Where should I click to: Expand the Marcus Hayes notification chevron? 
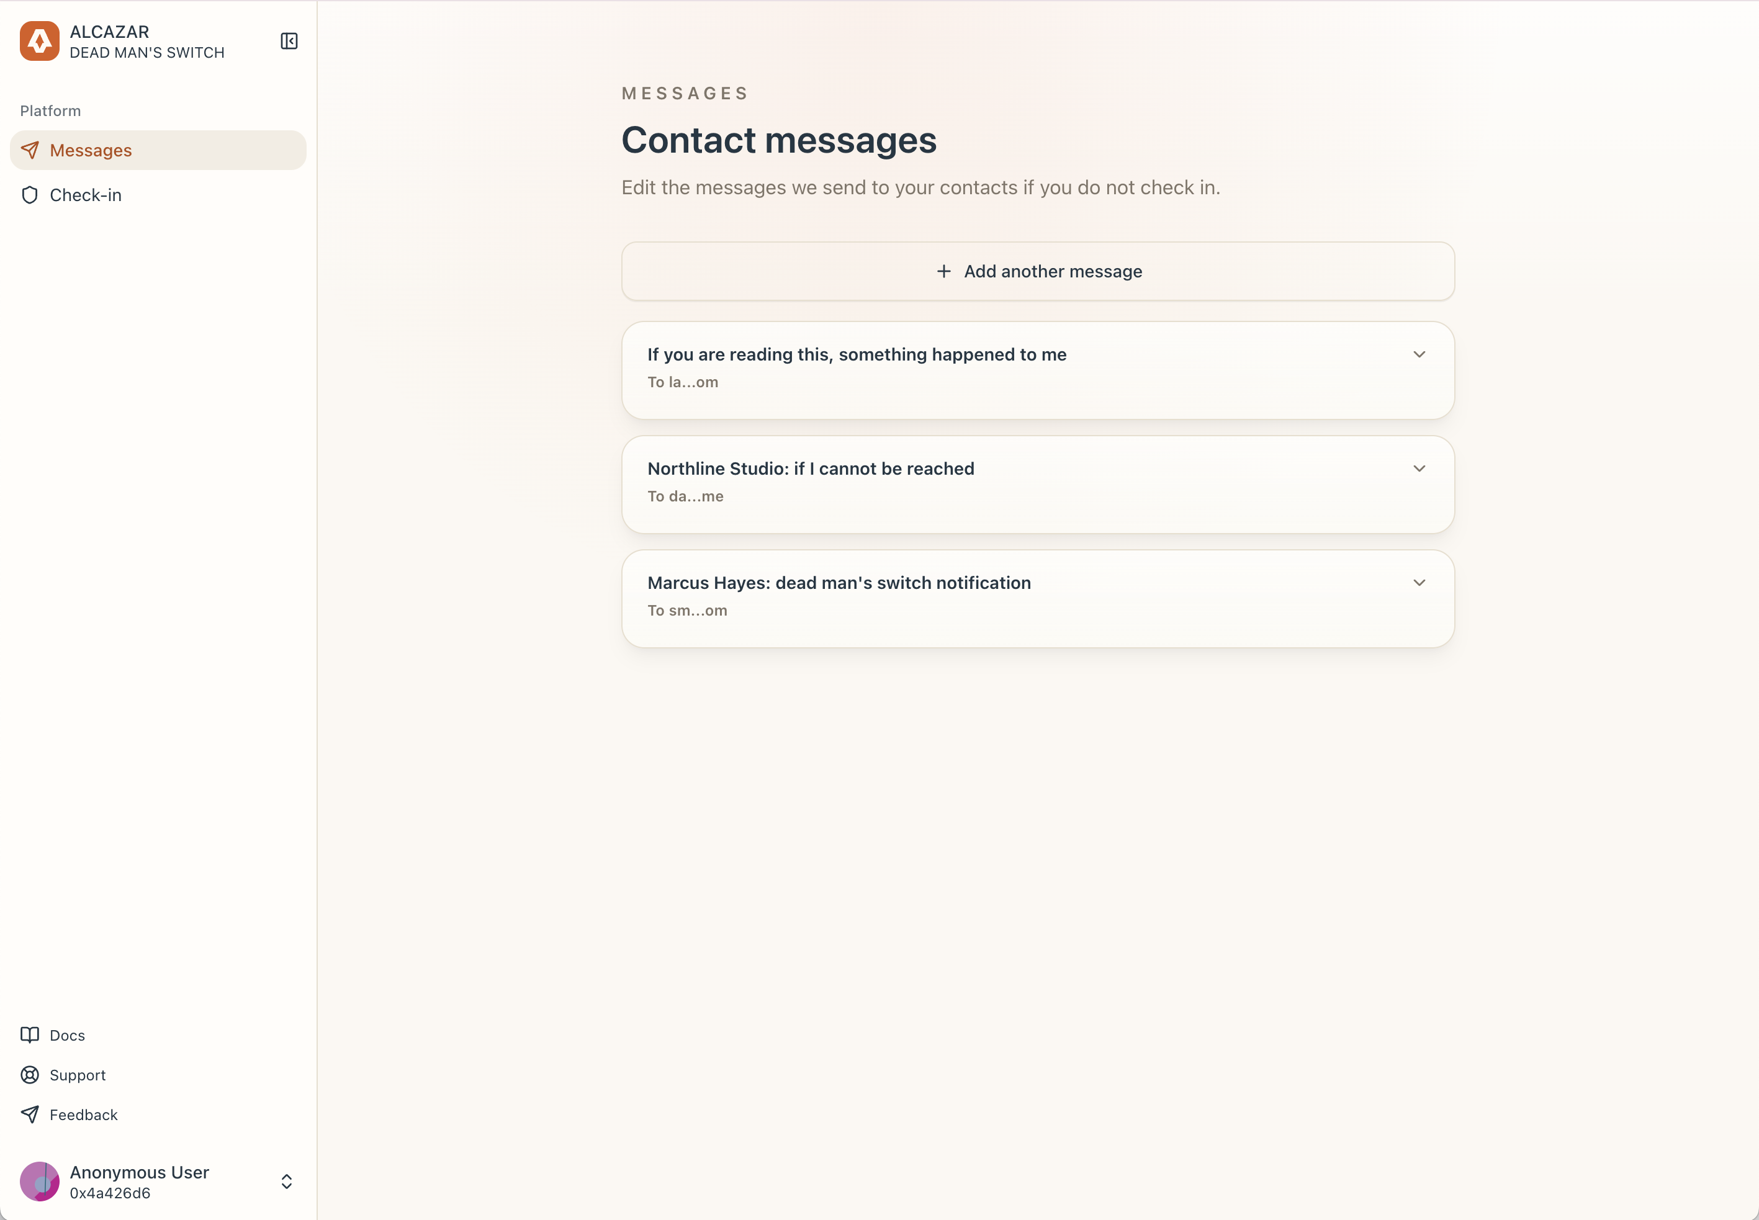coord(1419,583)
